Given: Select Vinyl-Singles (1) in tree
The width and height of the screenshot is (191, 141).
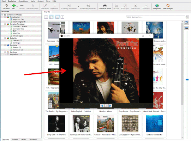Looking at the screenshot, I should click(x=19, y=22).
